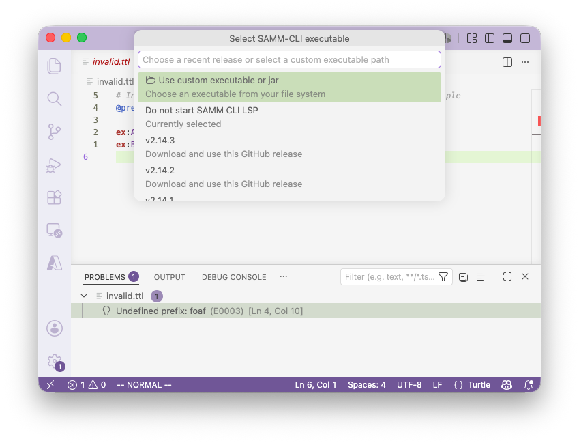
Task: Click UTF-8 encoding in status bar
Action: pyautogui.click(x=409, y=384)
